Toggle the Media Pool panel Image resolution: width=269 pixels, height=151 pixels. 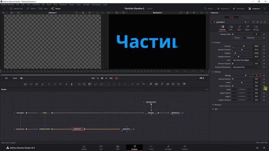click(x=16, y=8)
